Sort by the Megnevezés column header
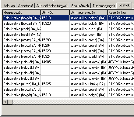Viewport: 134px width, 117px height. [22, 13]
